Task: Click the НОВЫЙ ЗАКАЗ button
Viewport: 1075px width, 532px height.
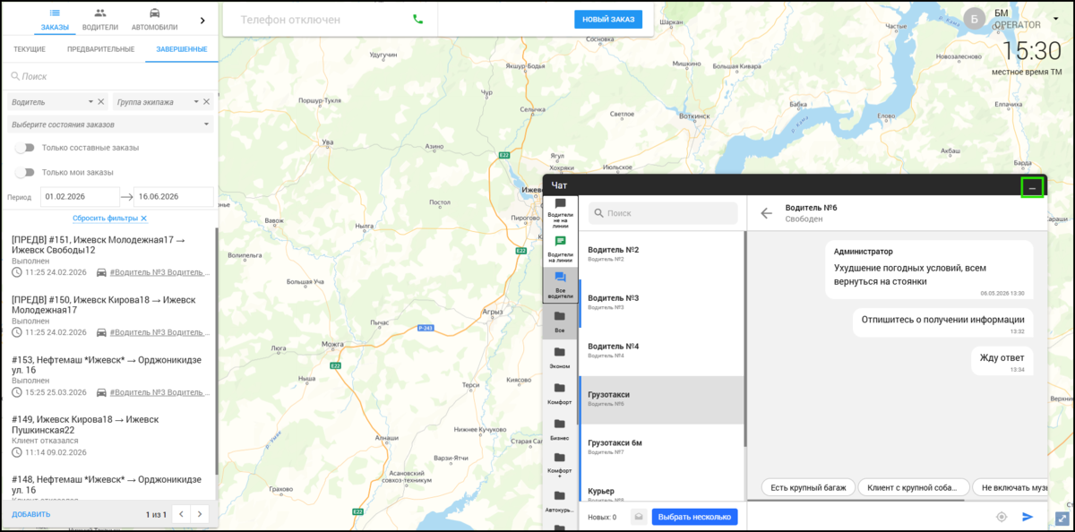Action: [608, 19]
